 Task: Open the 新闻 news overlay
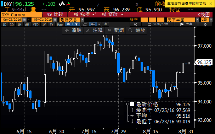coord(115,31)
